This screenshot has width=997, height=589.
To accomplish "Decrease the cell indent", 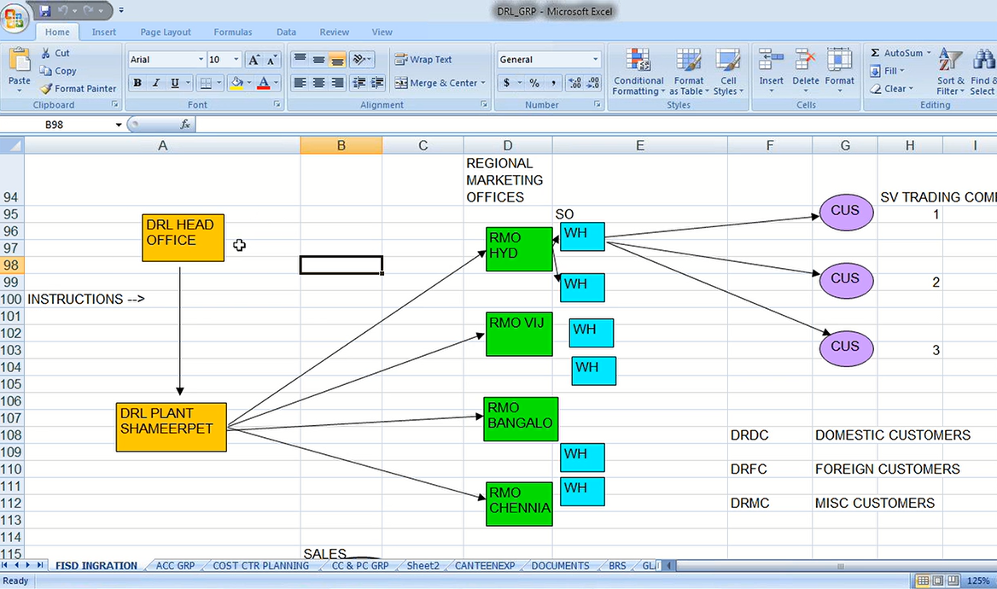I will (x=359, y=83).
